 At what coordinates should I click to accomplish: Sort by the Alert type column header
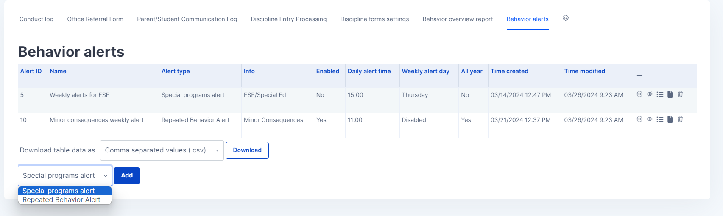pos(176,71)
